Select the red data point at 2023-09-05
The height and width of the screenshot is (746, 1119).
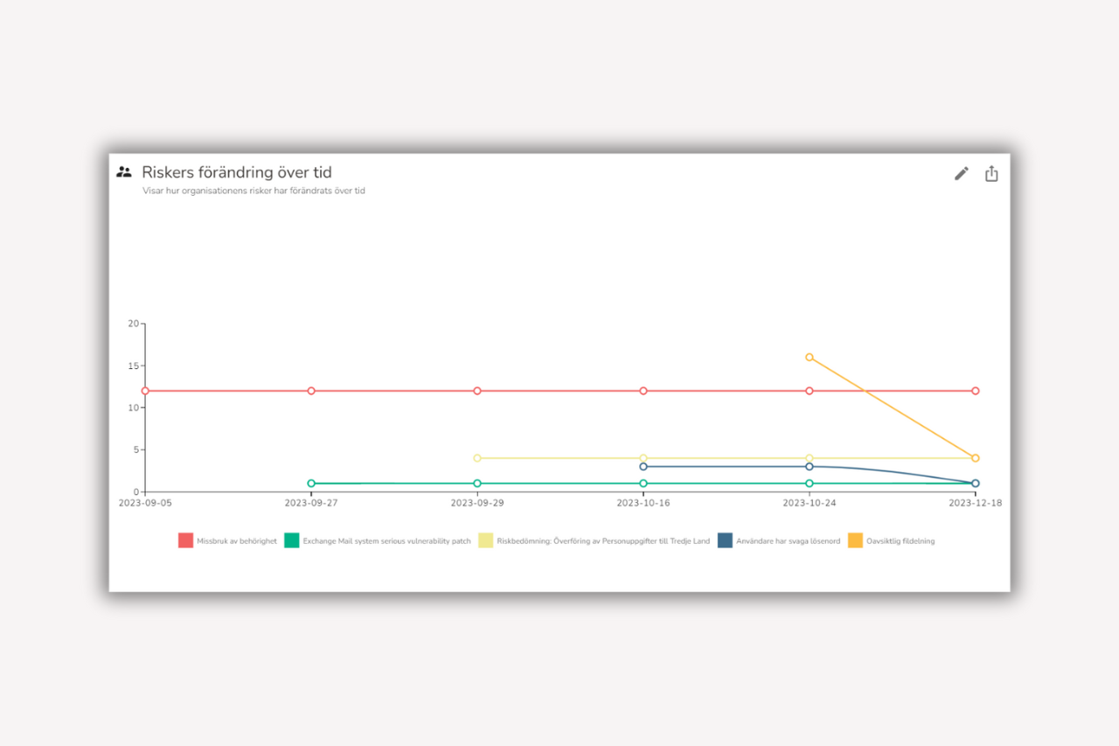pyautogui.click(x=145, y=391)
